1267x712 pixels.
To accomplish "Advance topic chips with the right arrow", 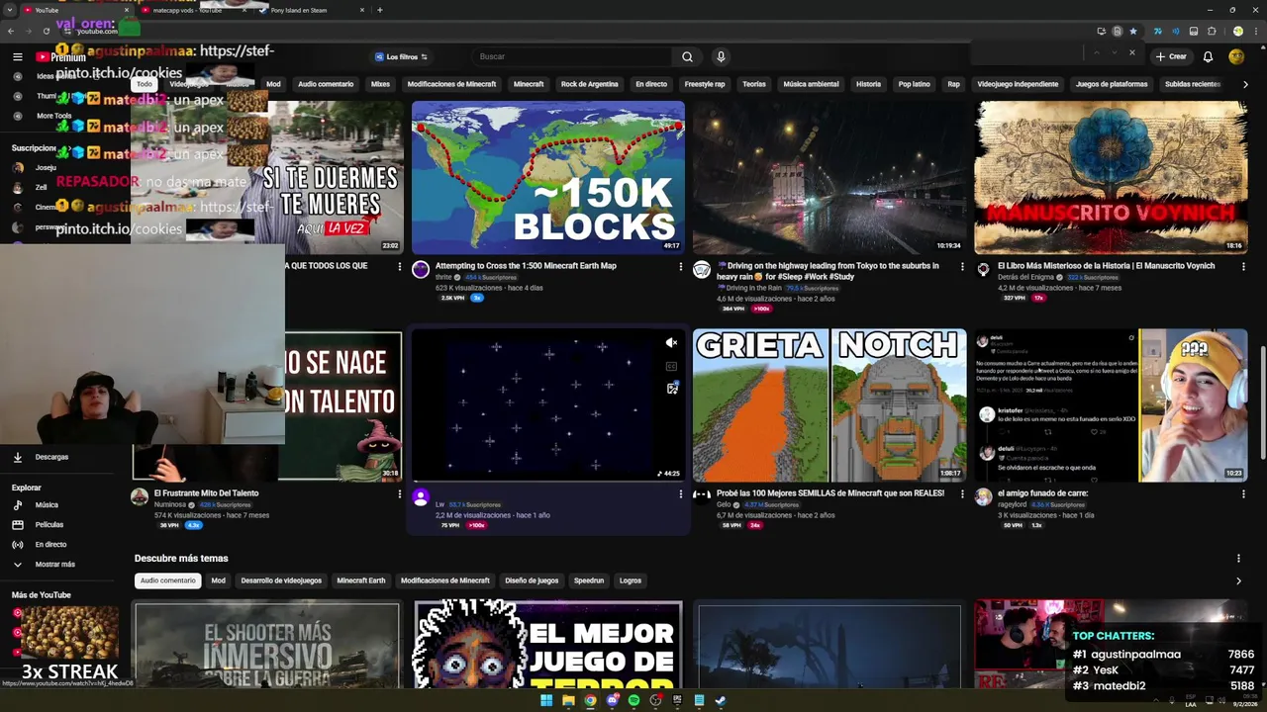I will [1238, 580].
